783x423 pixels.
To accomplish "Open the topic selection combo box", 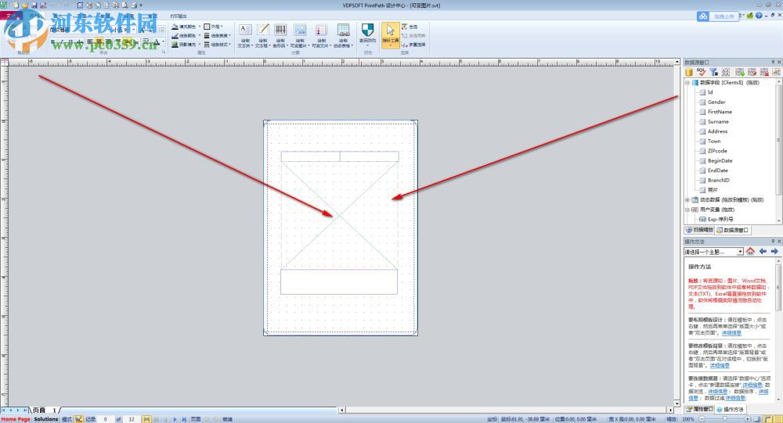I will tap(713, 252).
